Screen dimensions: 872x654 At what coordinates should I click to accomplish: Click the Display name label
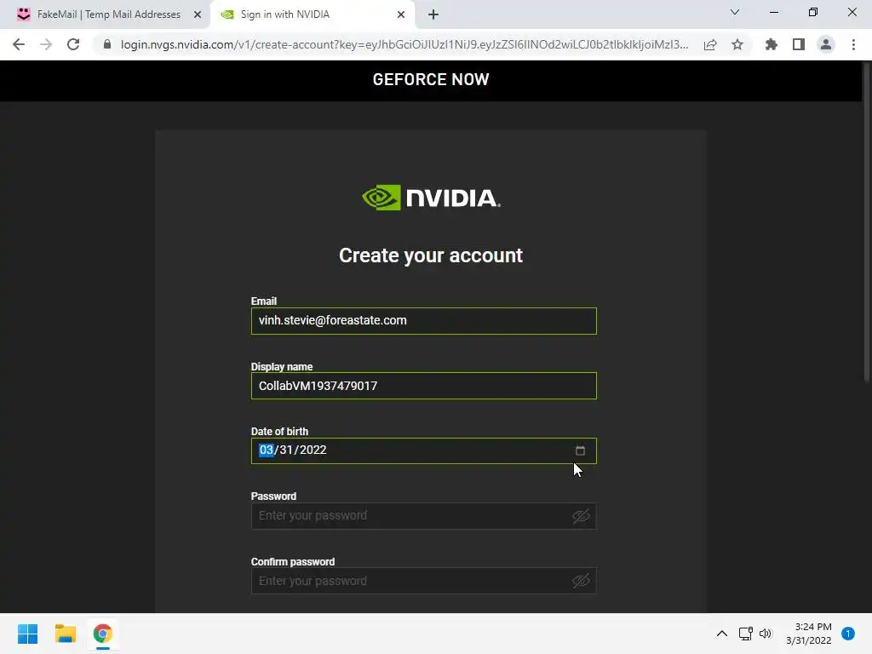(x=282, y=367)
